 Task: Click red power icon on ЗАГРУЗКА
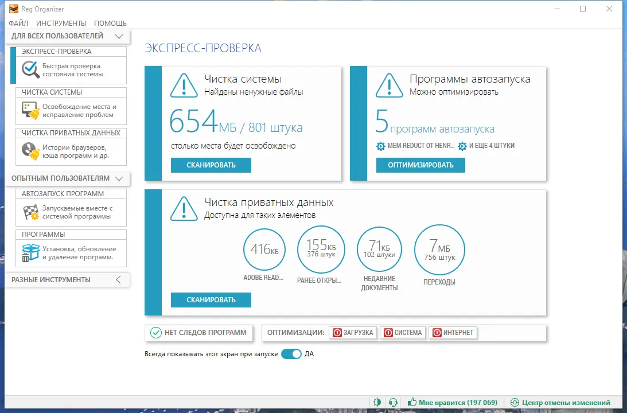(x=337, y=333)
